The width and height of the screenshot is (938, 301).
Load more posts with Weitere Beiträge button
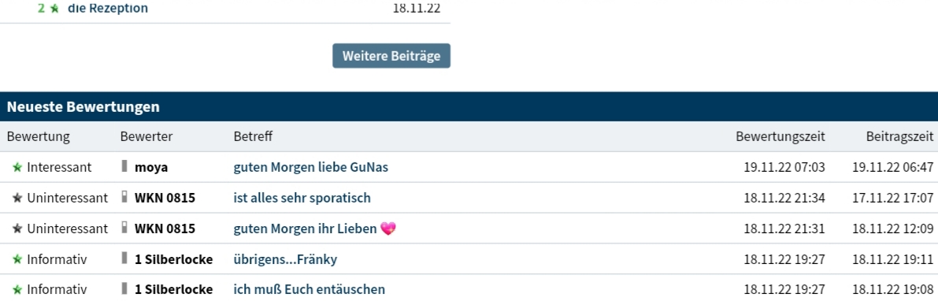[x=391, y=56]
